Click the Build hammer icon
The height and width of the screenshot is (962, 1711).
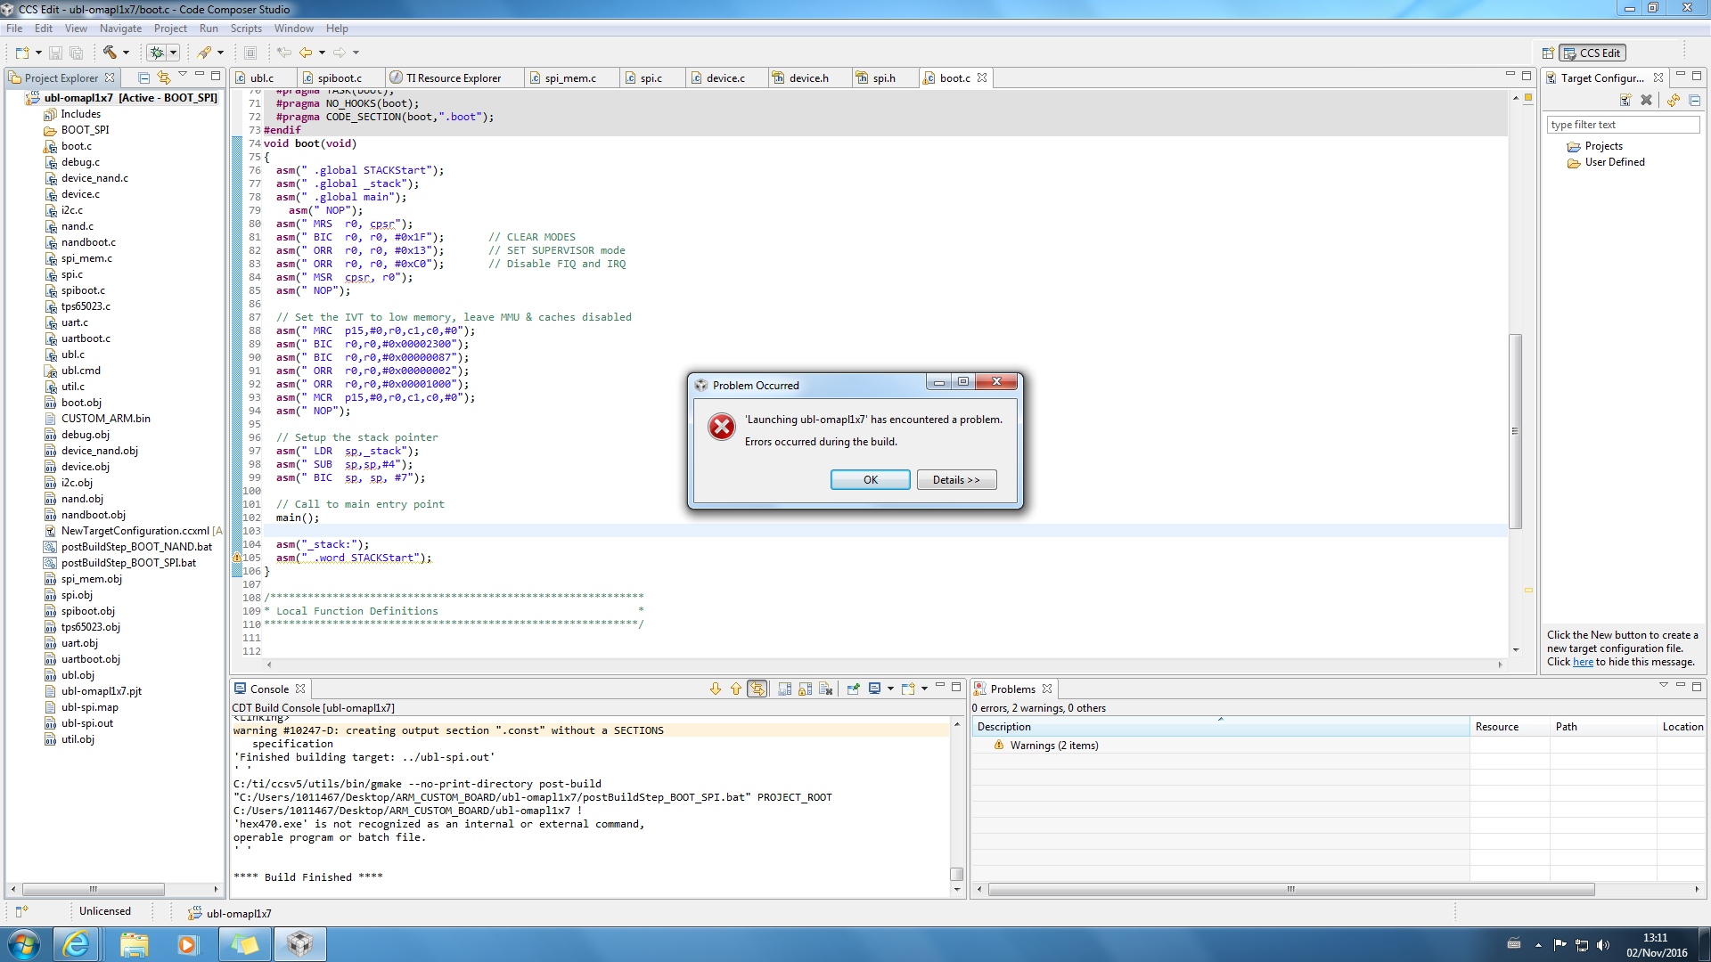(x=110, y=53)
